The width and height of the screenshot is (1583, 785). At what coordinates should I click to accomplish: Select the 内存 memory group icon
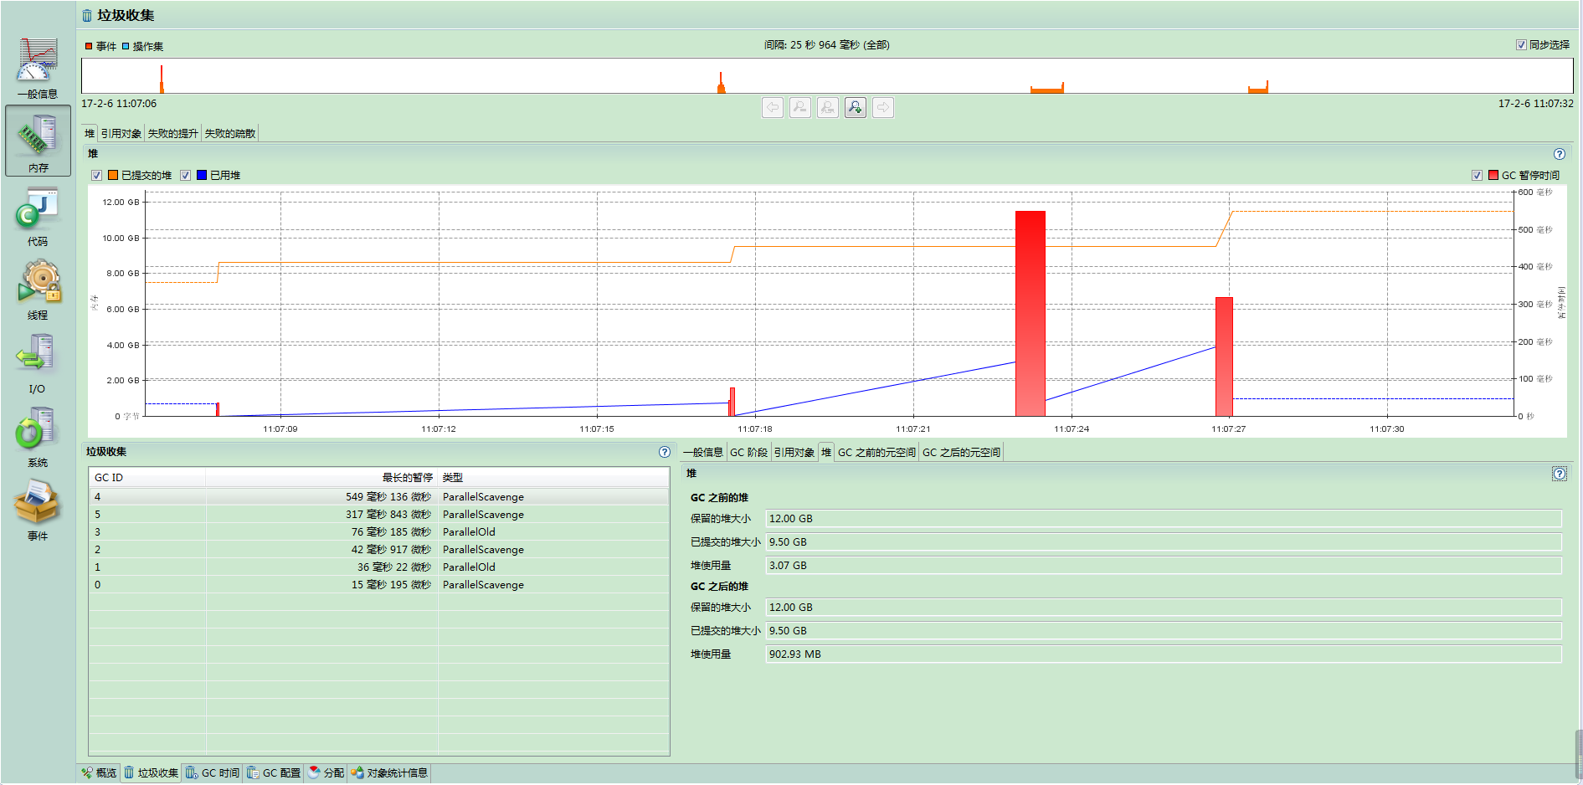tap(38, 141)
